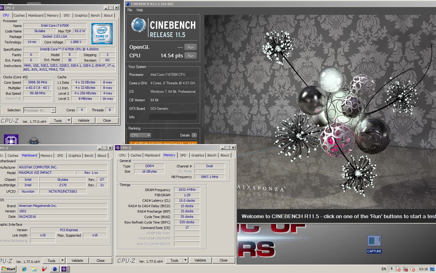Expand Tools dropdown arrow in top CPU-Z window
Viewport: 436px width, 273px height.
(69, 120)
